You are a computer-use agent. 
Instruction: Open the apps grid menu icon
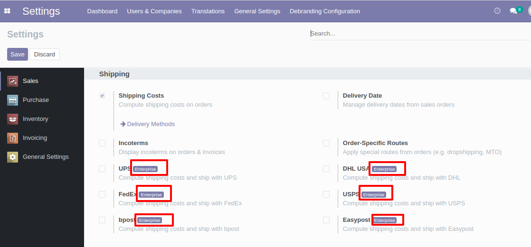[7, 11]
